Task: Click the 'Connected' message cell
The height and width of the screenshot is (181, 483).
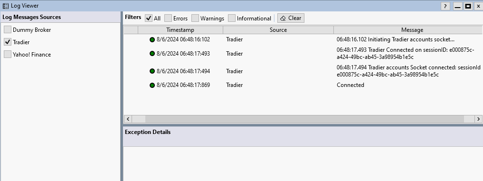Action: click(x=350, y=85)
